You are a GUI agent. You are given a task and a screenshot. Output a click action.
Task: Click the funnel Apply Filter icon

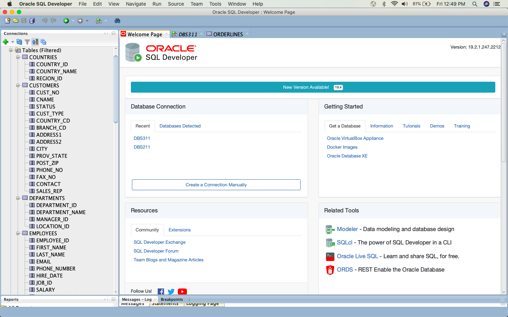point(27,42)
